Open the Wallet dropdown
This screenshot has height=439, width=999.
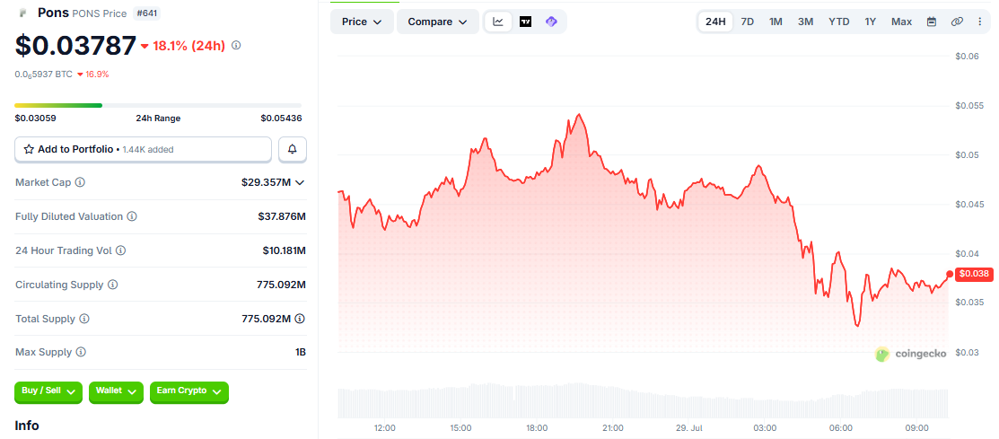click(x=116, y=391)
